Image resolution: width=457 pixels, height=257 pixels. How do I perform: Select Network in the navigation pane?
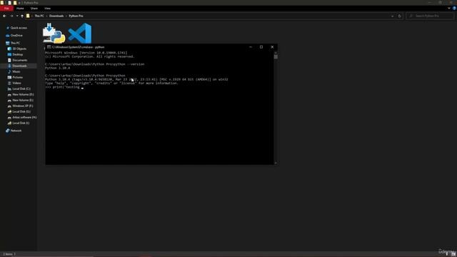[x=14, y=131]
